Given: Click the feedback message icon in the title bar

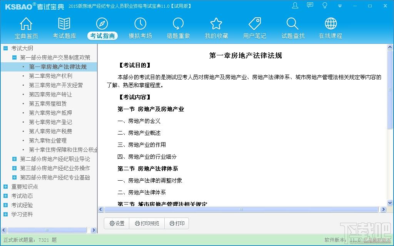Looking at the screenshot, I should coord(310,5).
